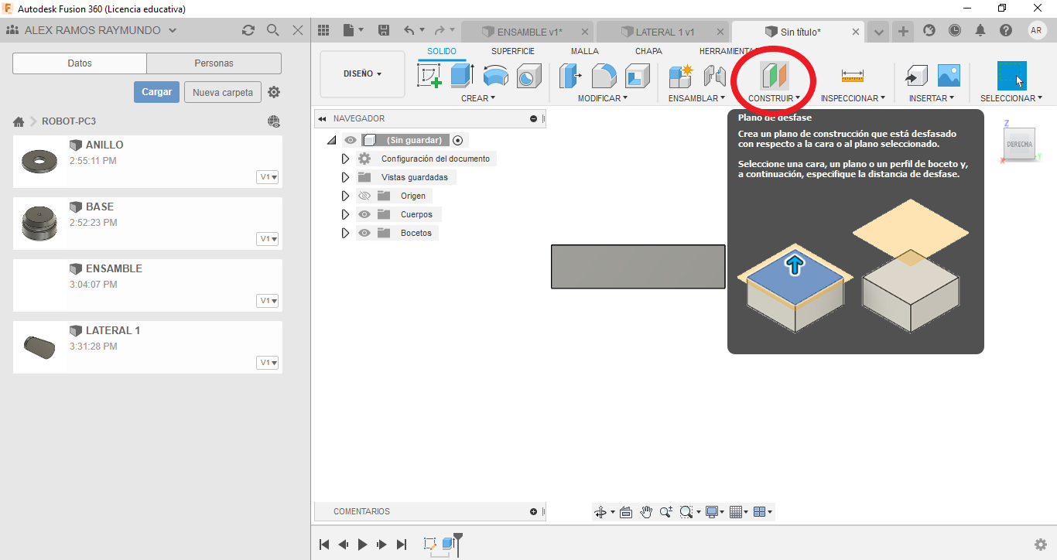Activate the Select tool icon
1057x560 pixels.
click(1011, 76)
